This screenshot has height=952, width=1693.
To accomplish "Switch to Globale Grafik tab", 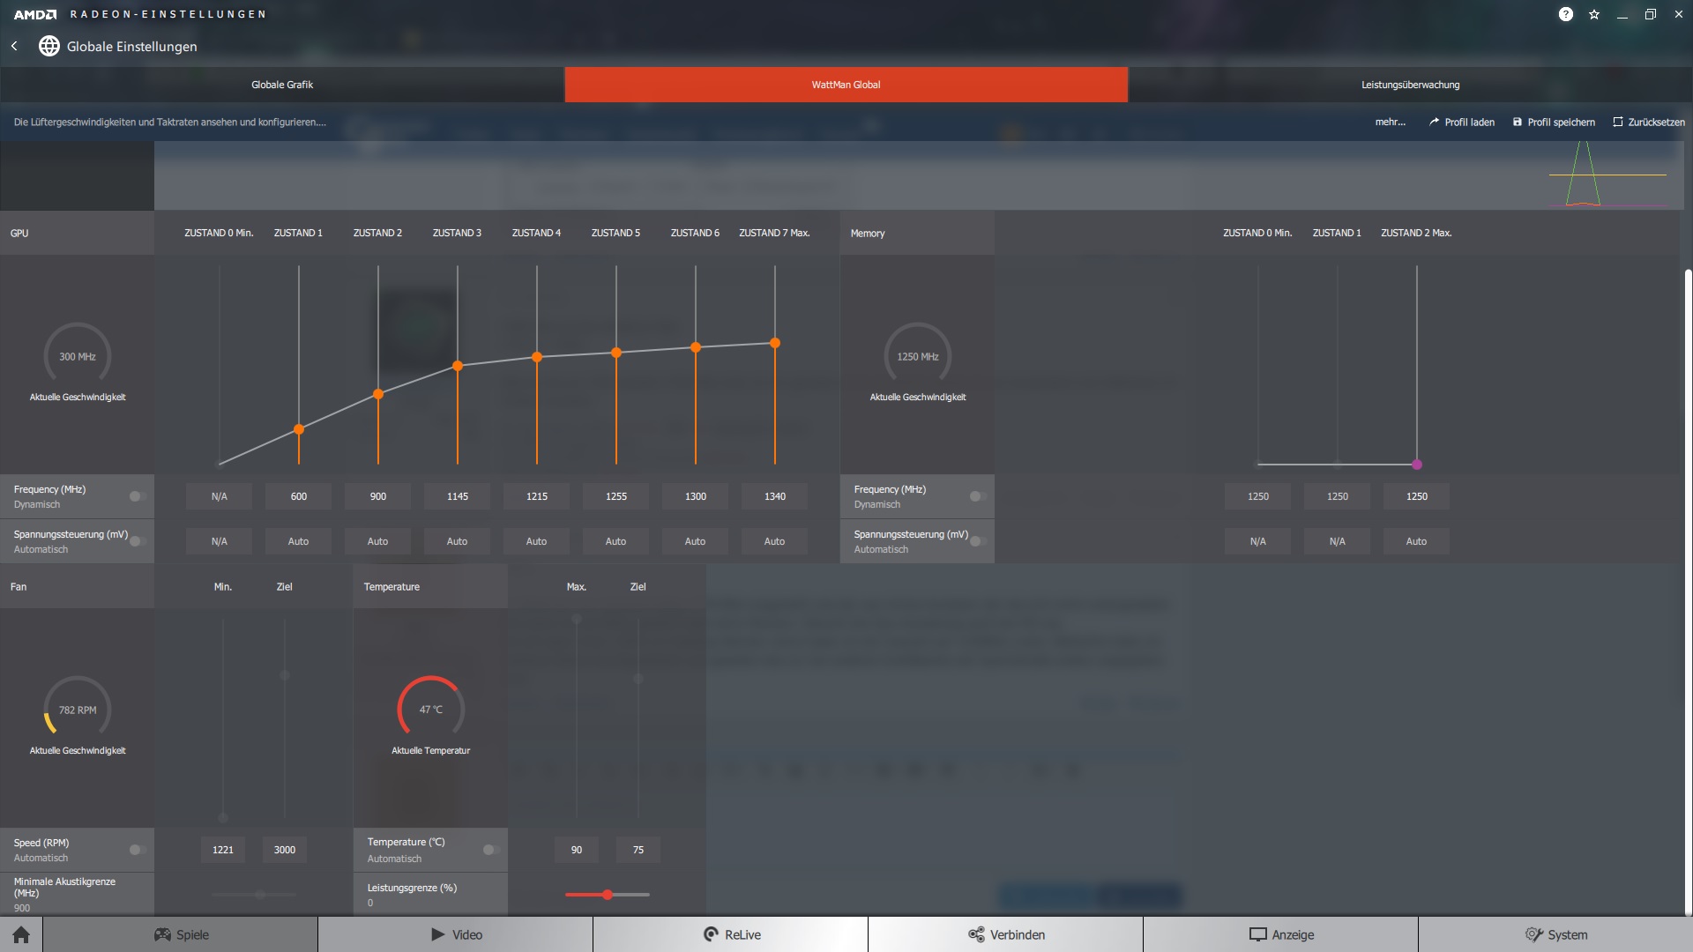I will (x=282, y=85).
